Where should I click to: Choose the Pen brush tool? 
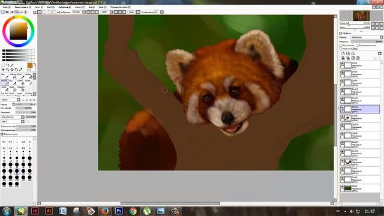click(5, 76)
